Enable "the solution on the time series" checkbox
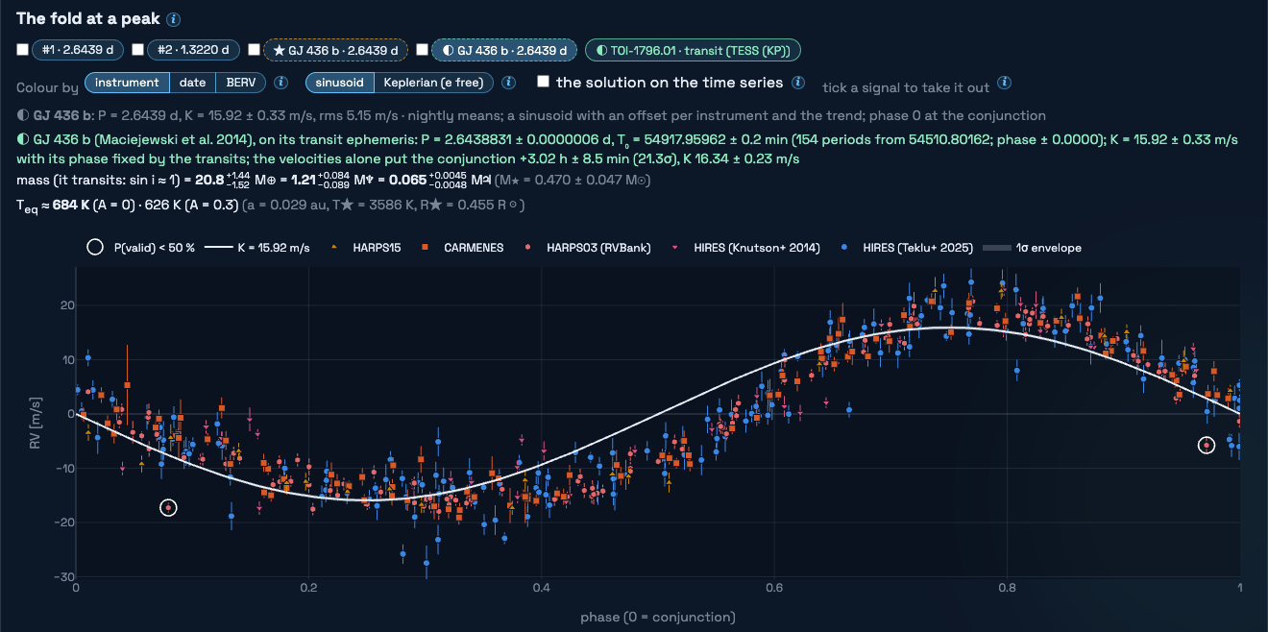The image size is (1268, 632). tap(544, 82)
